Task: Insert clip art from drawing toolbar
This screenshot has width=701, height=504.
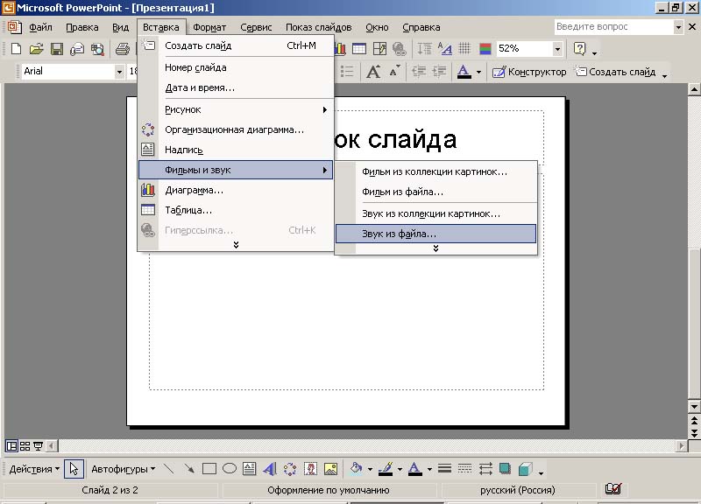Action: coord(310,469)
